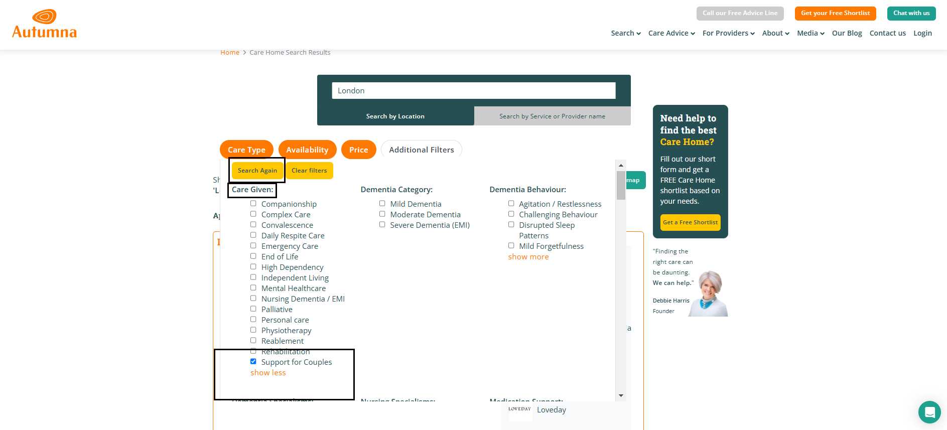
Task: Open the Price filter dropdown
Action: (x=359, y=150)
